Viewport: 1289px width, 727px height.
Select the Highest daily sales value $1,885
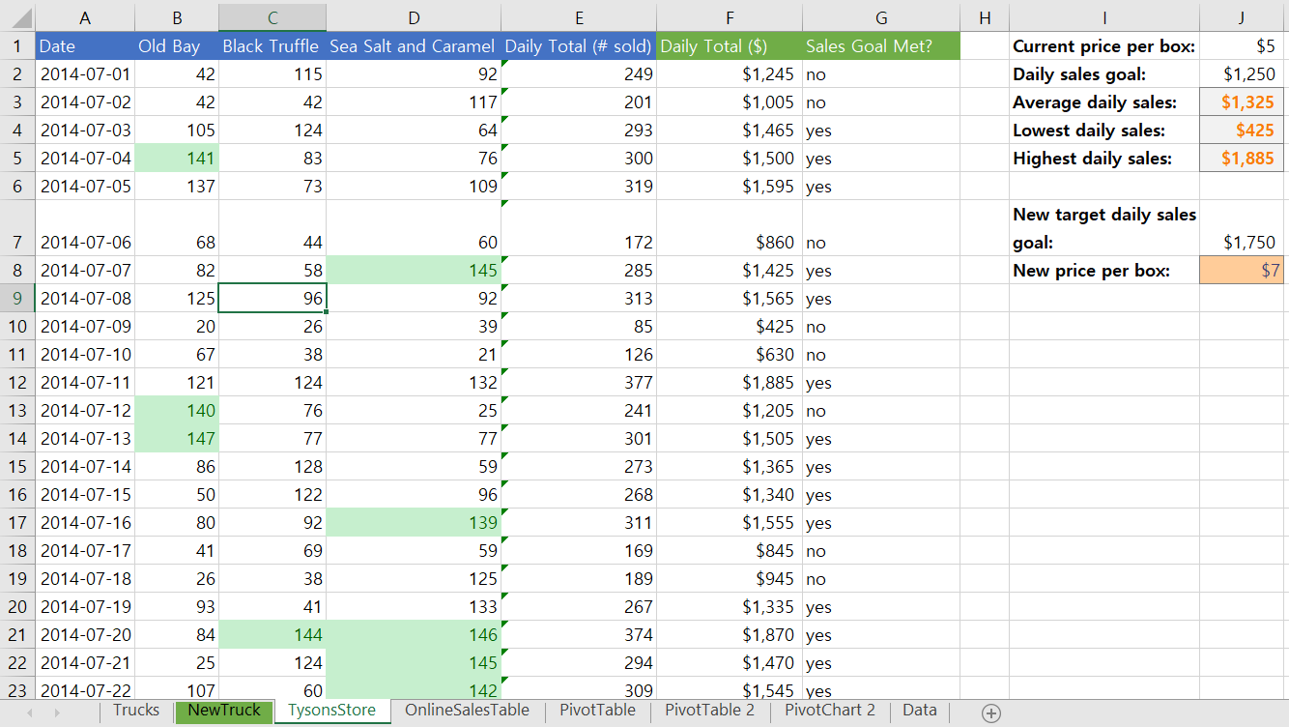[x=1242, y=157]
